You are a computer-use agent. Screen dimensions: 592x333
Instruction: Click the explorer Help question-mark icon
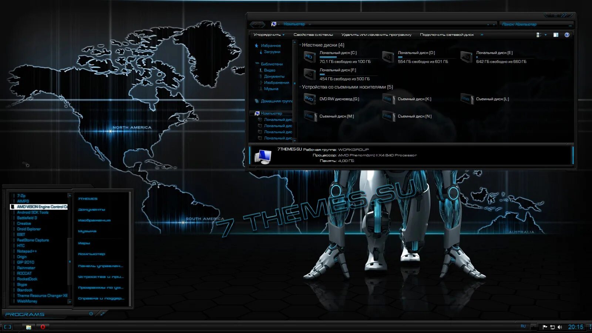click(567, 35)
